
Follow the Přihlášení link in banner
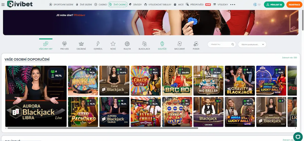(80, 15)
